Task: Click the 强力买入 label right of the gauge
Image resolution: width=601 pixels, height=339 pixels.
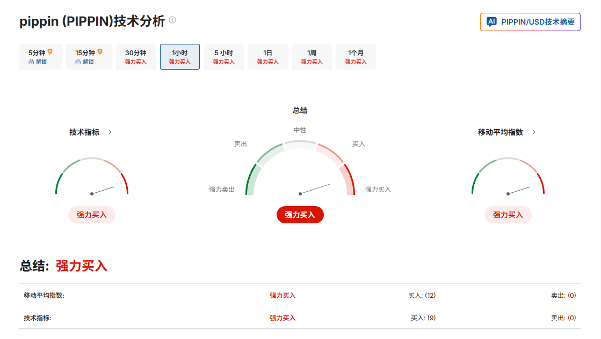Action: [x=378, y=190]
